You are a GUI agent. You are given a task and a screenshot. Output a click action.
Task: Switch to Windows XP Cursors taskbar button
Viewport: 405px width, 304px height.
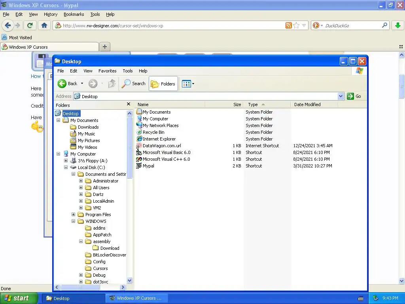137,298
